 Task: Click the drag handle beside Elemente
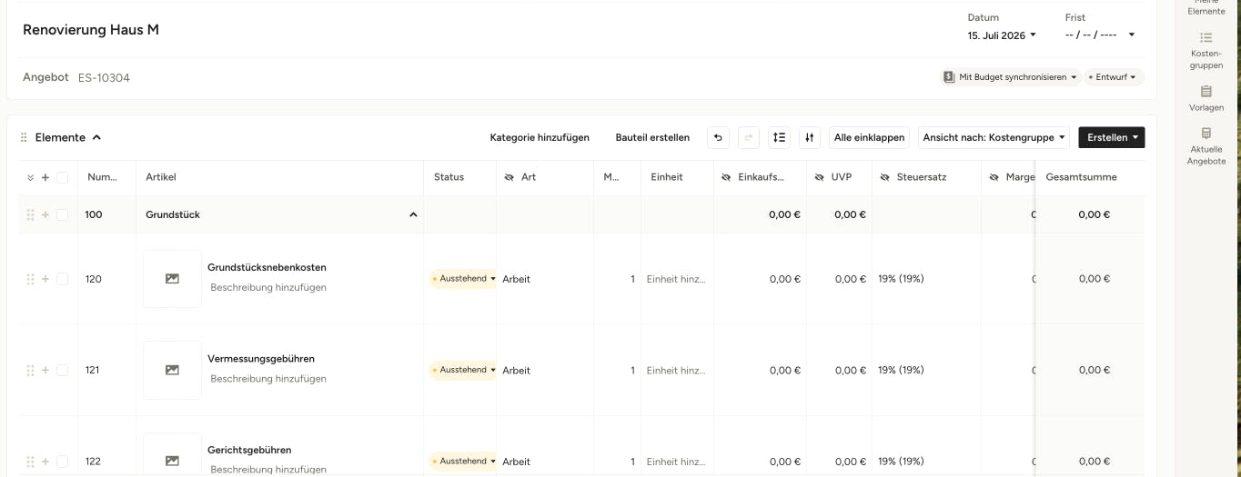click(x=24, y=137)
